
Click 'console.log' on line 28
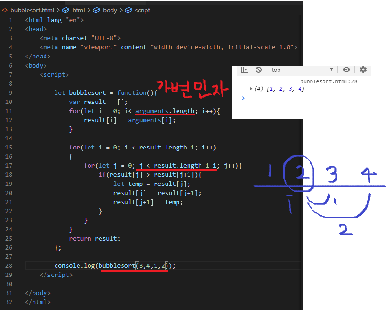(x=74, y=265)
